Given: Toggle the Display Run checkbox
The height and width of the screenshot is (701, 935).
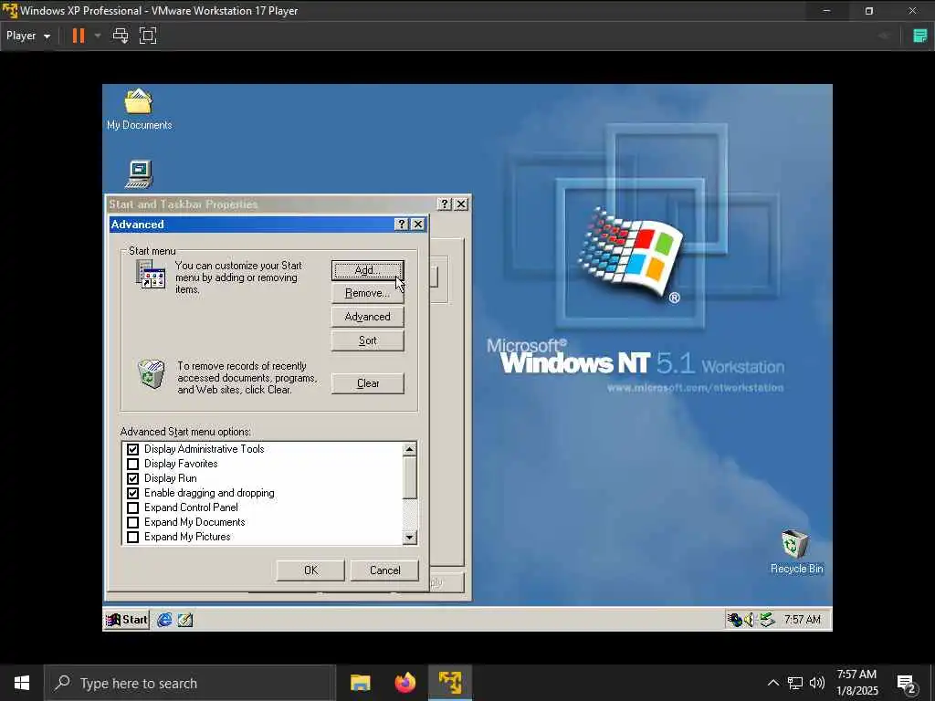Looking at the screenshot, I should pos(133,478).
